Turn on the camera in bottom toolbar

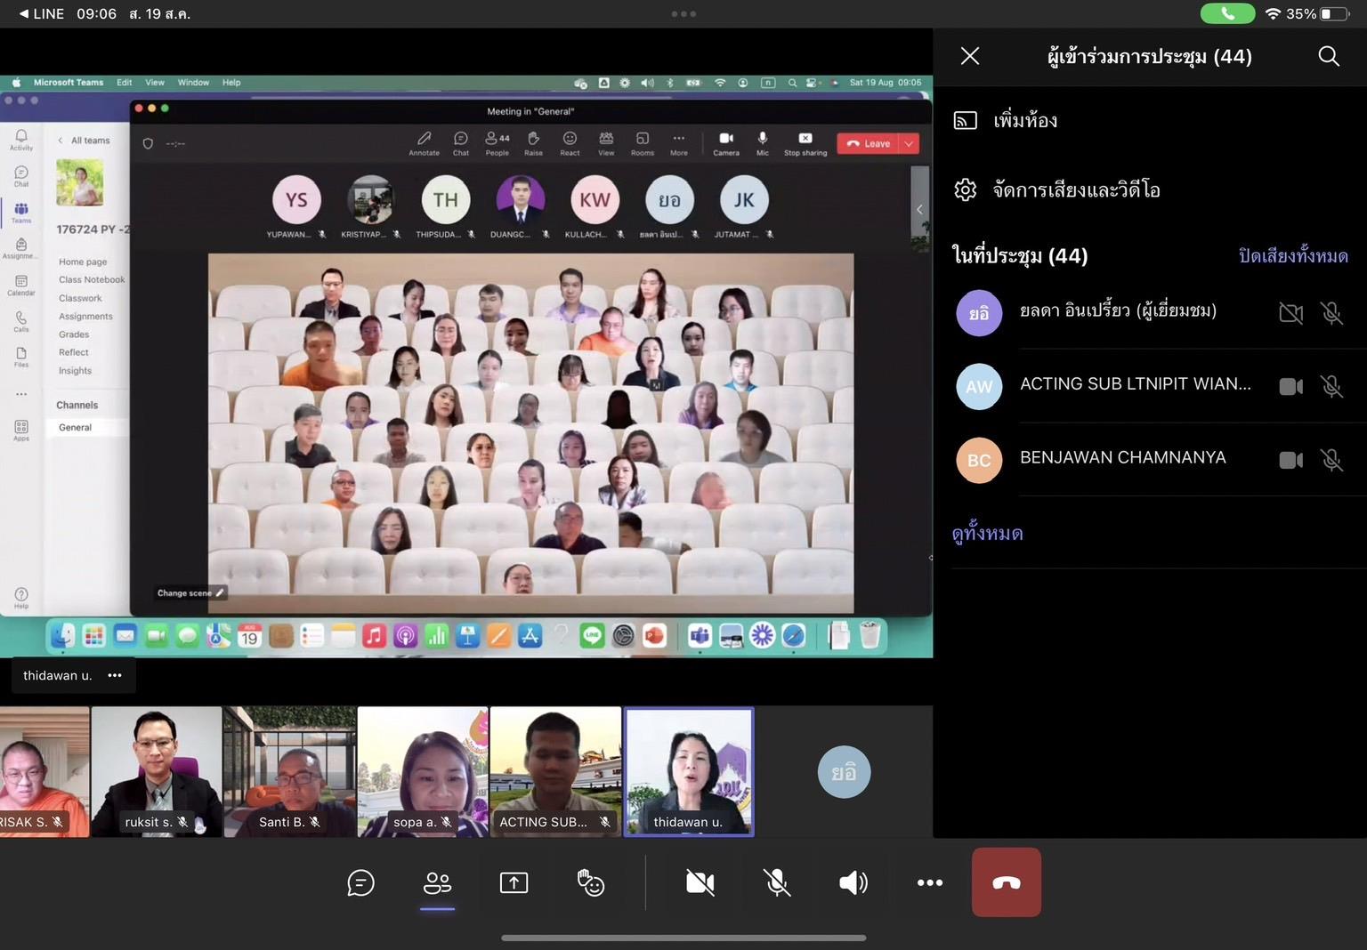point(700,882)
